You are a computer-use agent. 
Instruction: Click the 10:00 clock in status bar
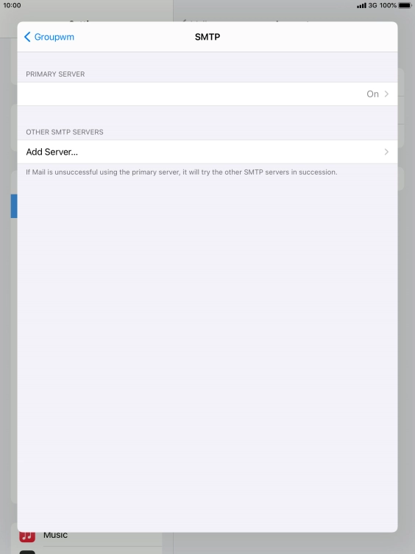pos(12,5)
